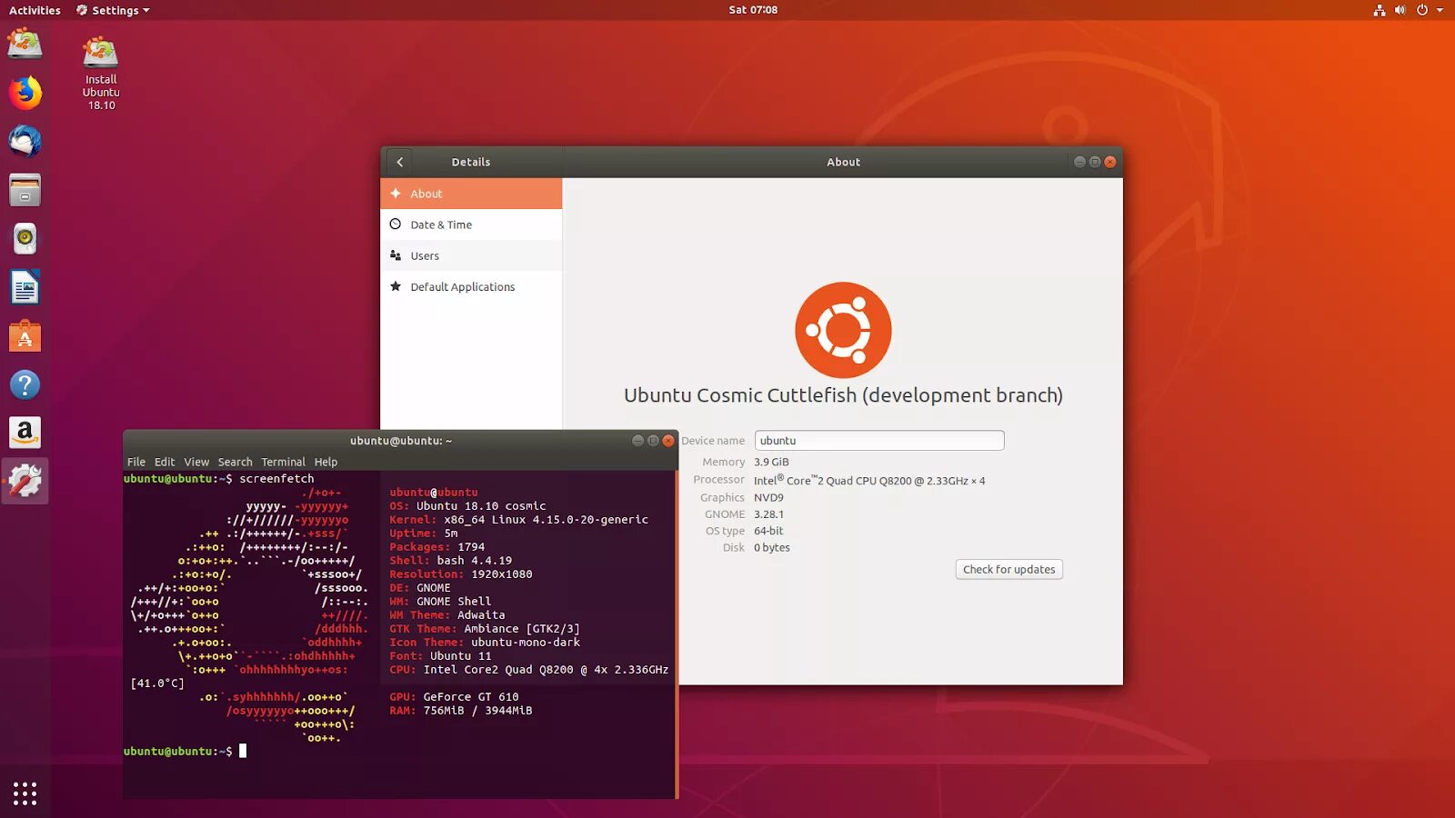Open Thunderbird Mail in the dock
1455x818 pixels.
coord(25,142)
